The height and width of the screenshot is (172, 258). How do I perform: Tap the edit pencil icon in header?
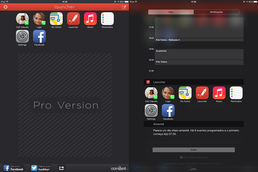pos(124,7)
